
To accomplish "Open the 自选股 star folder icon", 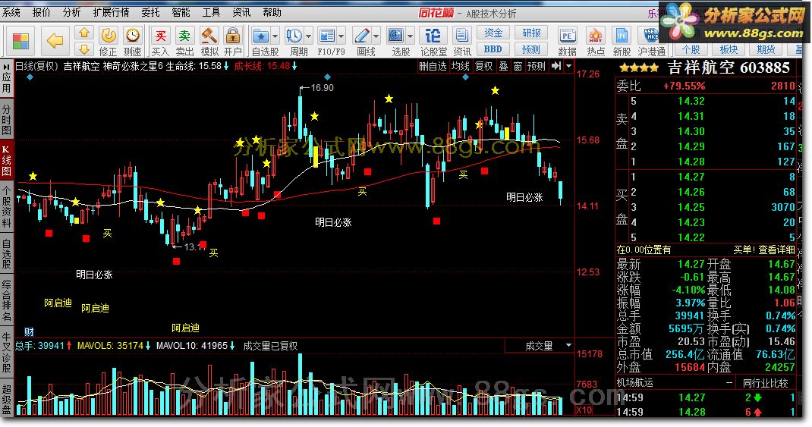I will (x=260, y=36).
